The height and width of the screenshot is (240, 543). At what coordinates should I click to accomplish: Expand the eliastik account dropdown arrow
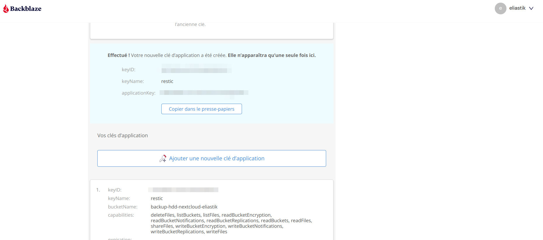[x=531, y=8]
